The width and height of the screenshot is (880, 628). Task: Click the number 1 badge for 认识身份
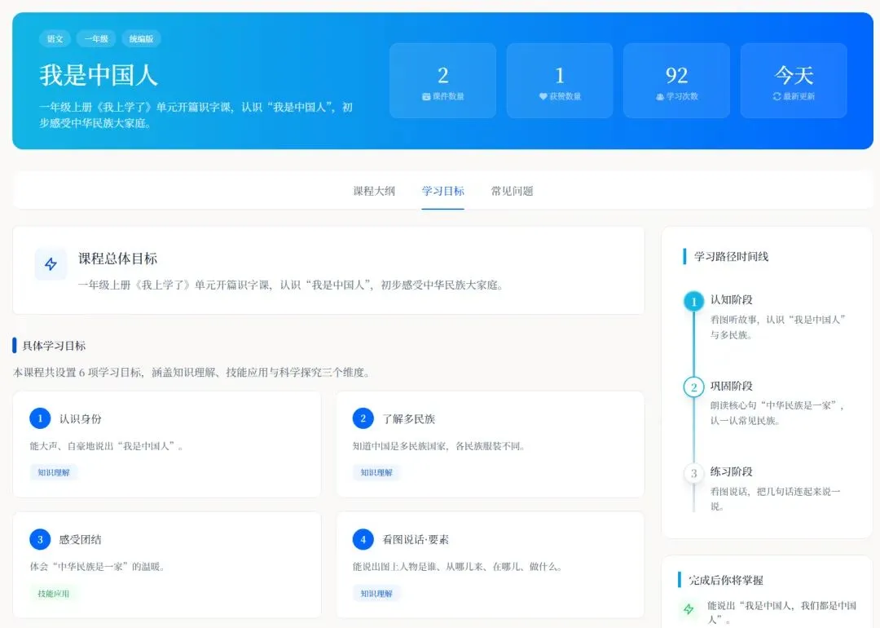tap(40, 418)
